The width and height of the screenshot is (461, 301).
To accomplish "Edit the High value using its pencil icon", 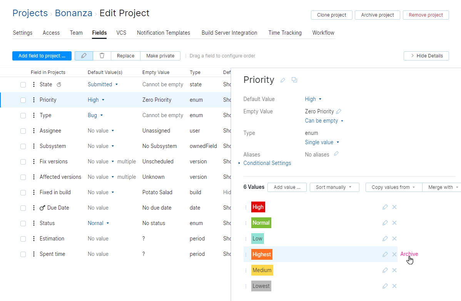I will (385, 207).
